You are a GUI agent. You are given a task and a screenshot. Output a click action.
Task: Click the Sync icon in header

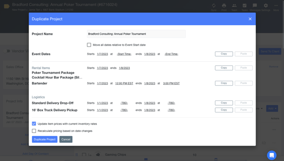click(x=214, y=6)
